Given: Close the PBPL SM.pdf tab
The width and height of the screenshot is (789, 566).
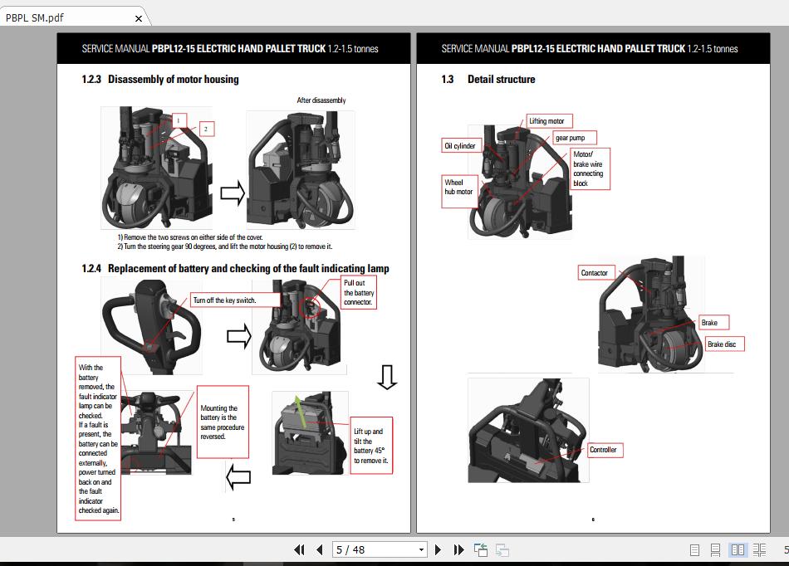Looking at the screenshot, I should 138,17.
